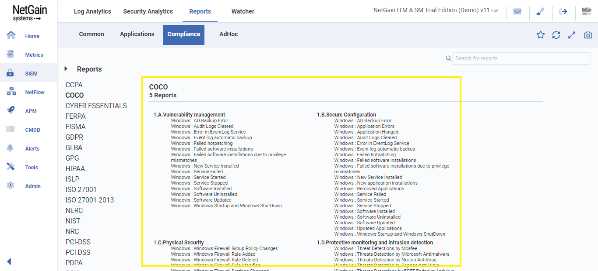Click Windows : Failed hotpatching under Vulnerability management

point(202,143)
